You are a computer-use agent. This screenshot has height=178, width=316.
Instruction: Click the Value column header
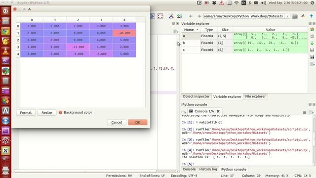point(270,30)
